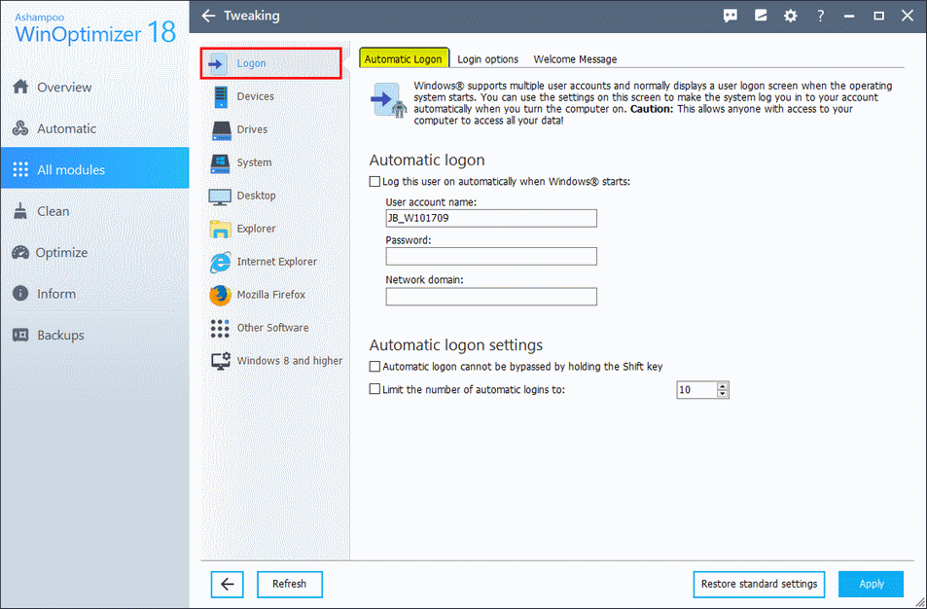Open help question mark icon
The width and height of the screenshot is (927, 609).
pyautogui.click(x=821, y=16)
